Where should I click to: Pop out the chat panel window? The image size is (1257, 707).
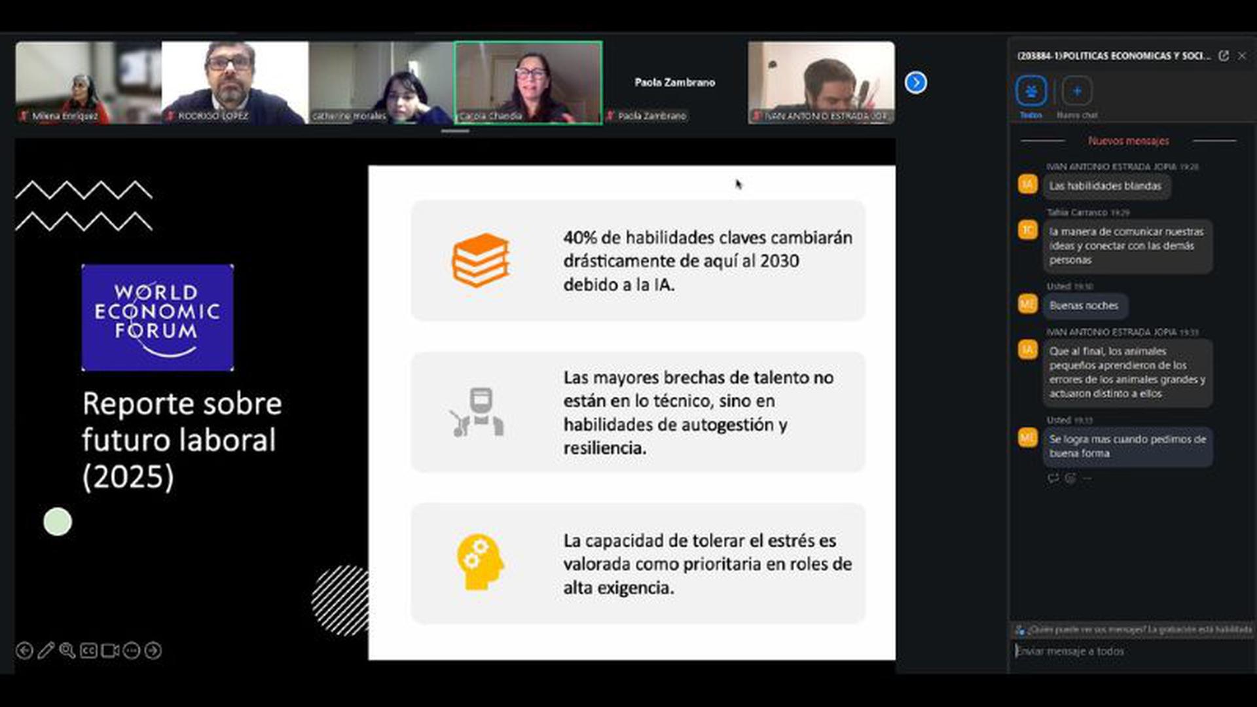(x=1223, y=56)
